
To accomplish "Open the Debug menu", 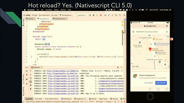I will coord(56,10).
